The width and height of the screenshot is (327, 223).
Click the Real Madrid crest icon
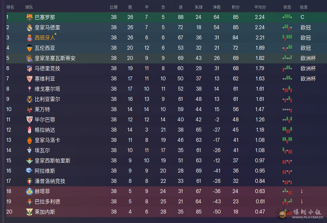29,28
